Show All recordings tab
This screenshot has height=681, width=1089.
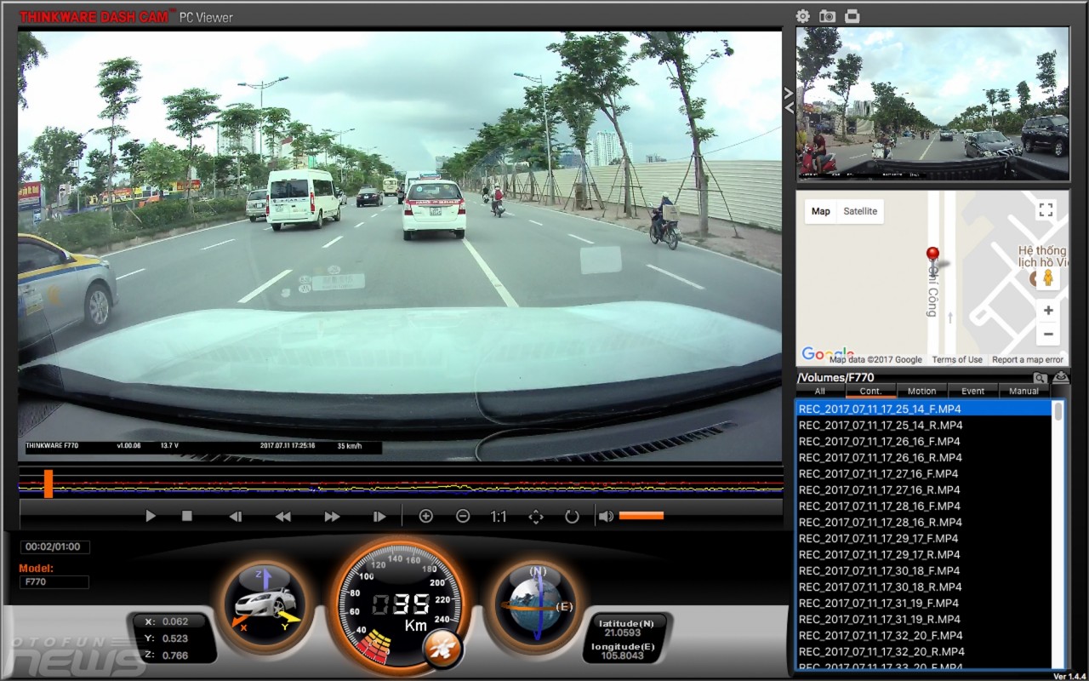[x=820, y=392]
